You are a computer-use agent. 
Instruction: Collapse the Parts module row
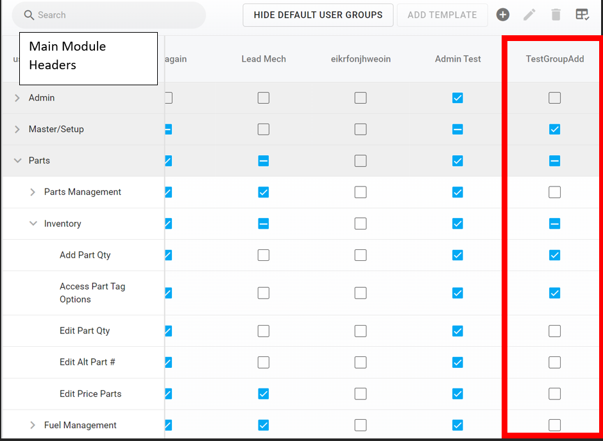point(17,161)
